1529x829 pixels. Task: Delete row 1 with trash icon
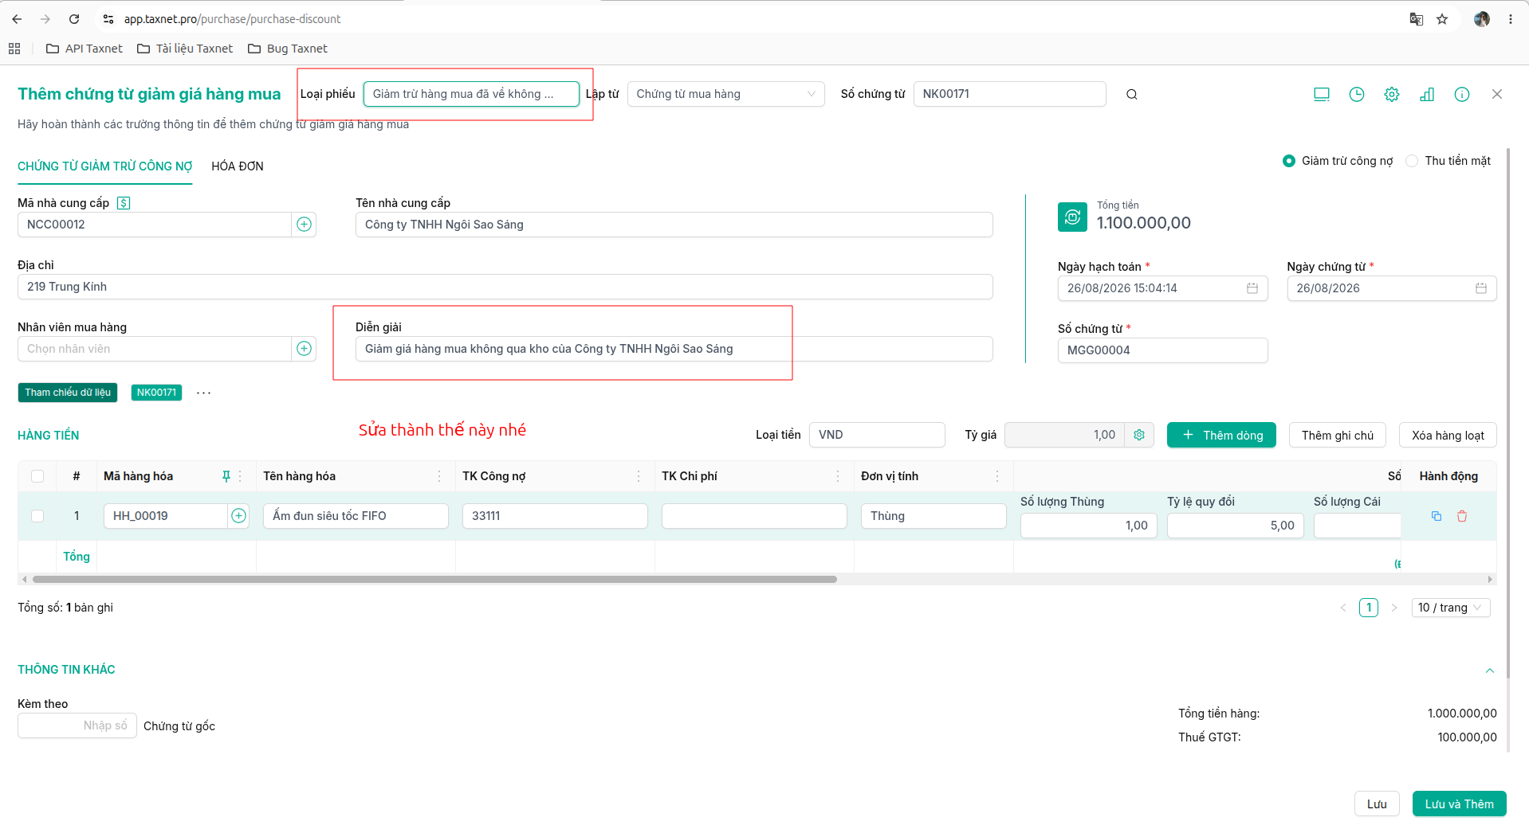point(1461,516)
